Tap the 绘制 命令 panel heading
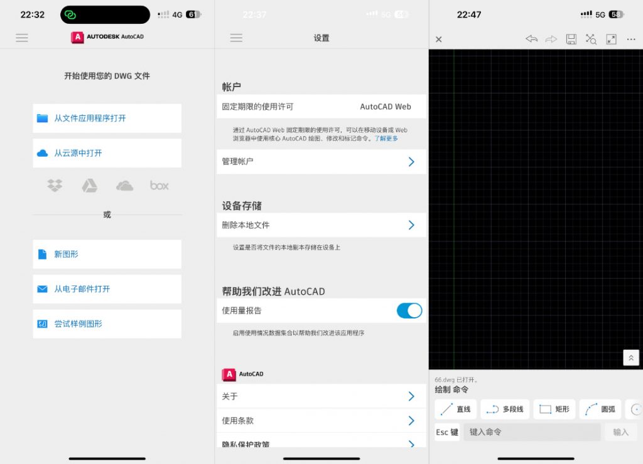This screenshot has height=464, width=643. tap(451, 389)
